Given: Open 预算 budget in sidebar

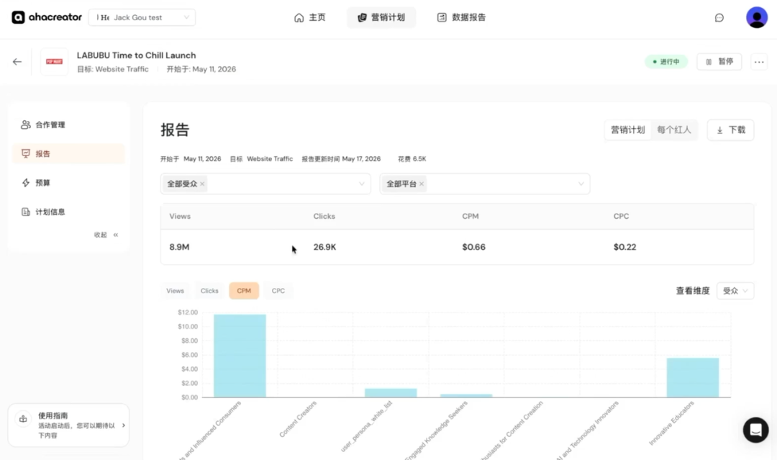Looking at the screenshot, I should (x=68, y=182).
